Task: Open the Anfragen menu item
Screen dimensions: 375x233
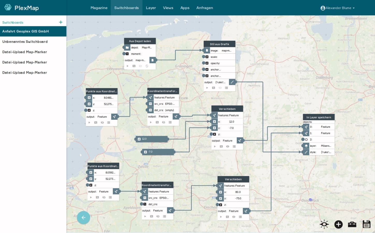Action: coord(204,8)
